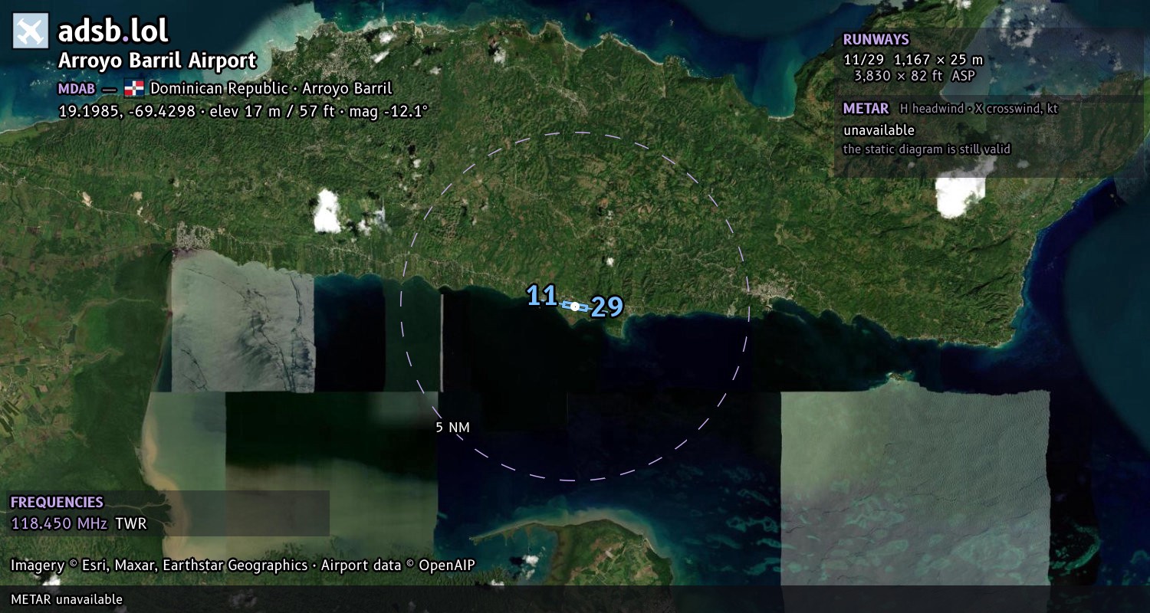Screen dimensions: 1150x613
Task: Click the TWR frequency label
Action: pos(131,523)
